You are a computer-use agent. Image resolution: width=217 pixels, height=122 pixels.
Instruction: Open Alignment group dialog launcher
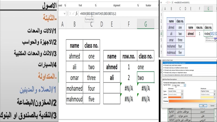tap(138, 5)
